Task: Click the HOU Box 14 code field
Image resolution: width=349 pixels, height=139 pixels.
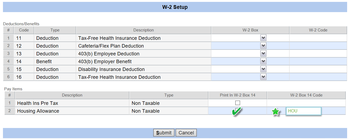Action: coord(304,111)
